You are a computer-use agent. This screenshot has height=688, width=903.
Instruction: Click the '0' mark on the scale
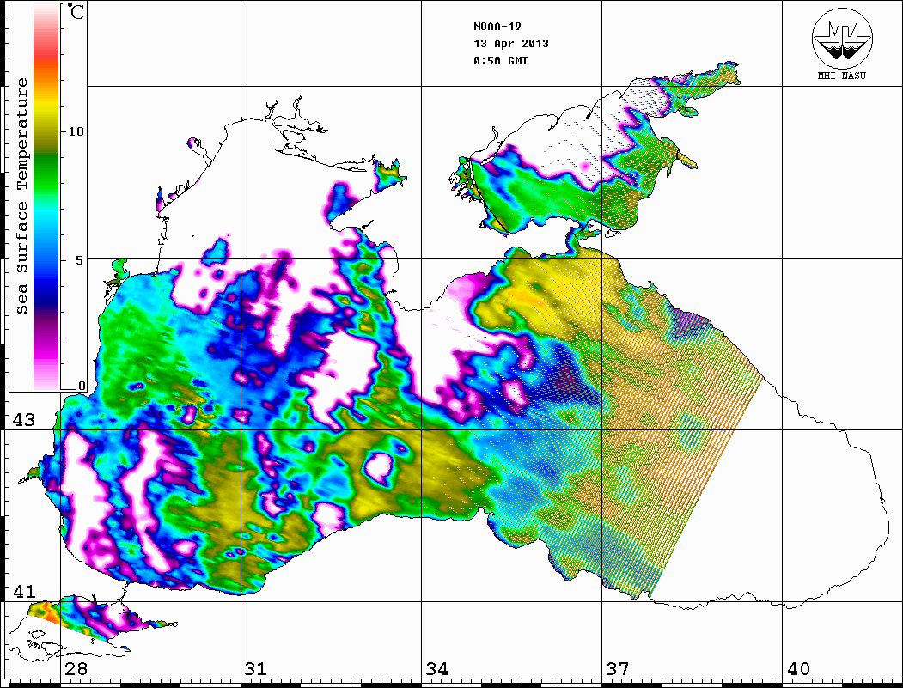click(x=82, y=386)
